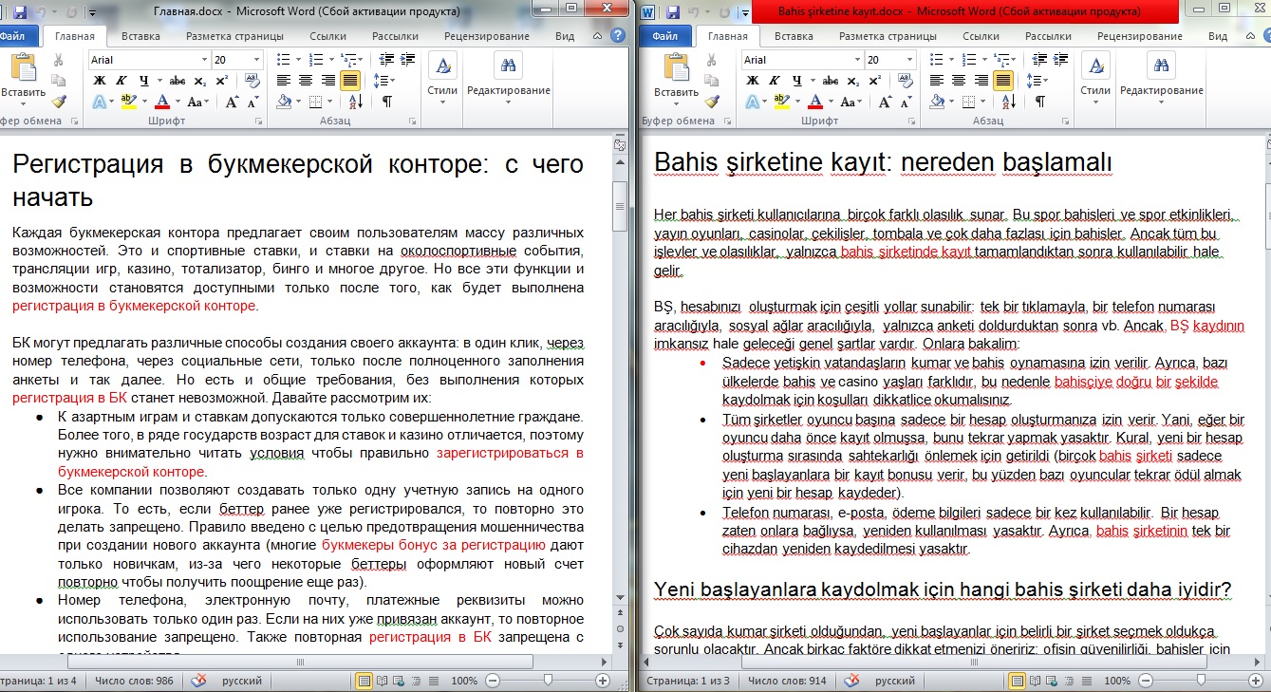Toggle bold Ж in Bahis şirketine kayıt window
Viewport: 1271px width, 692px height.
752,81
